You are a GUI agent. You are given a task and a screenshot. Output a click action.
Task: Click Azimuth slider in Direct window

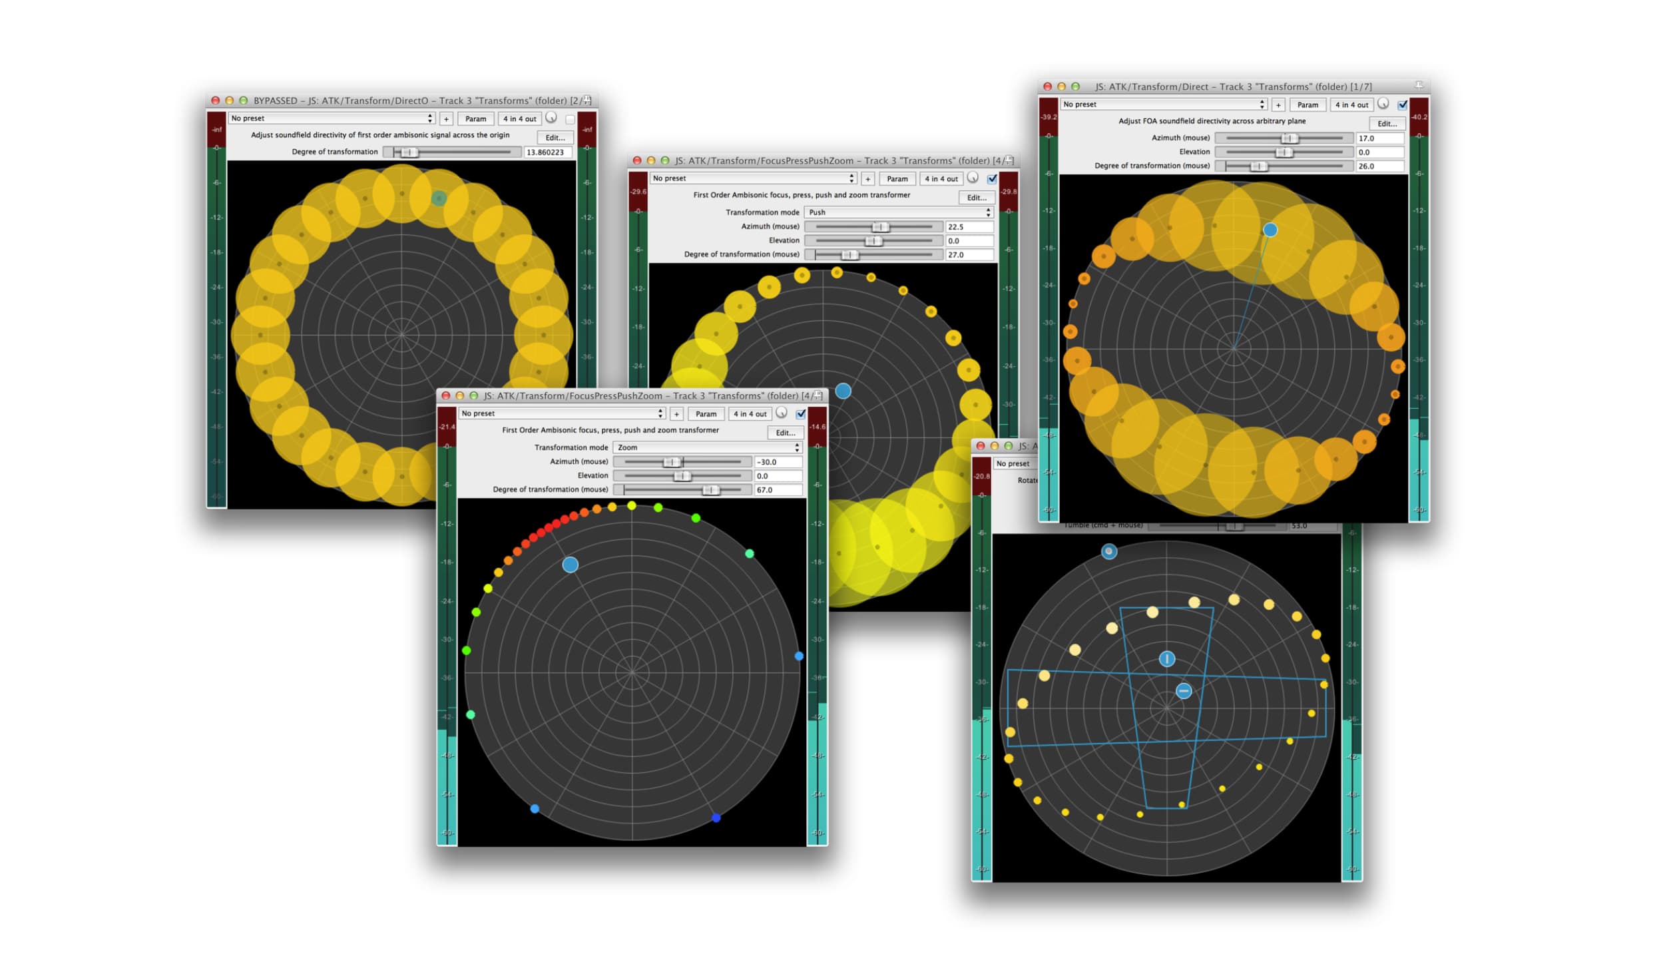pyautogui.click(x=1284, y=138)
